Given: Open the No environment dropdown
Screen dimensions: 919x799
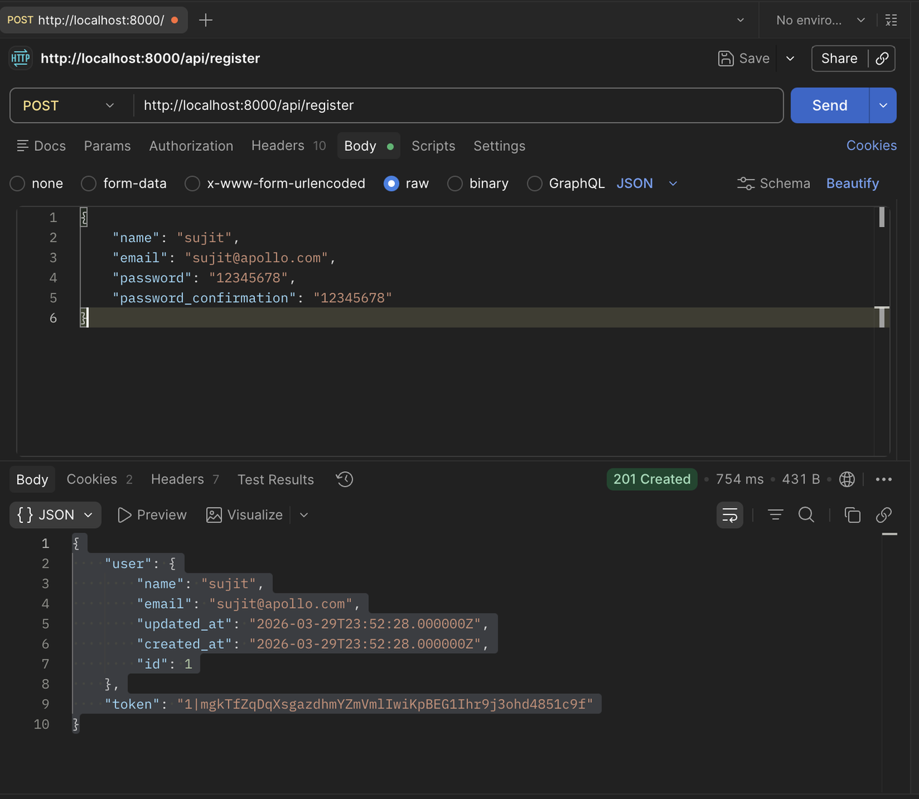Looking at the screenshot, I should pyautogui.click(x=821, y=20).
